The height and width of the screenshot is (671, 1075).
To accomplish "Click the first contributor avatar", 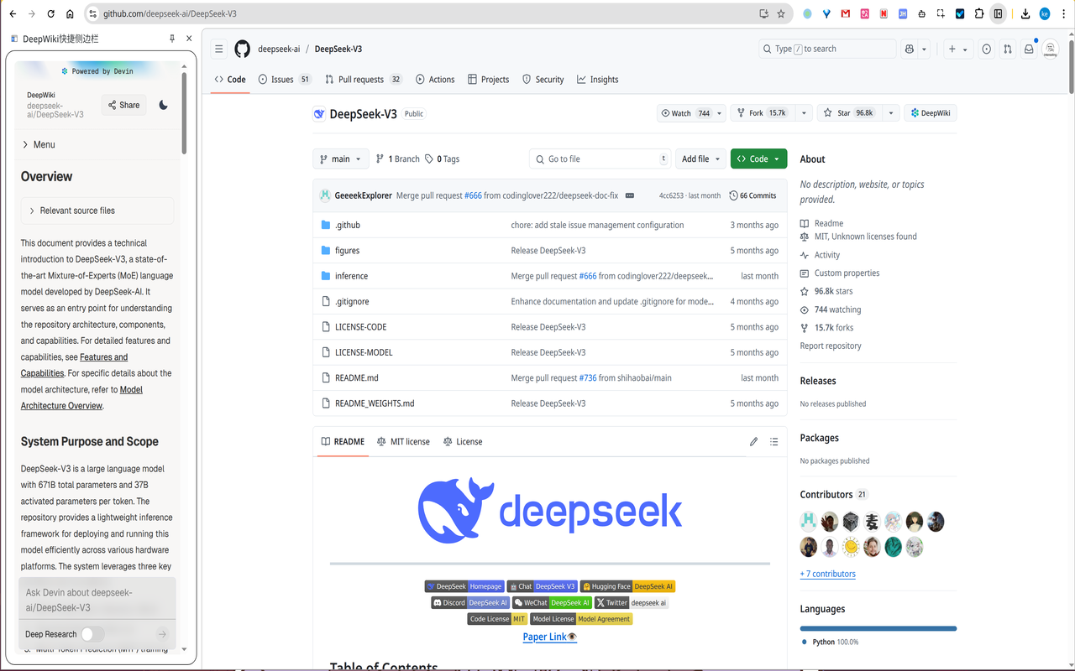I will [809, 521].
